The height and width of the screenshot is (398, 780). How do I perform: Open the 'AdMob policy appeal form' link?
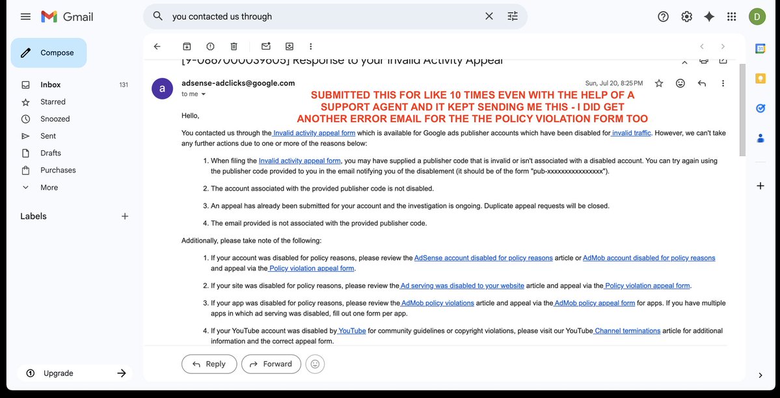coord(595,303)
